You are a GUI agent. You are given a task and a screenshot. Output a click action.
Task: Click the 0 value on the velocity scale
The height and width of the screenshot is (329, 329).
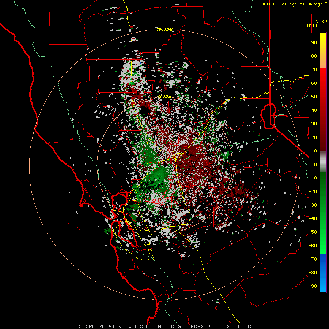click(x=315, y=164)
